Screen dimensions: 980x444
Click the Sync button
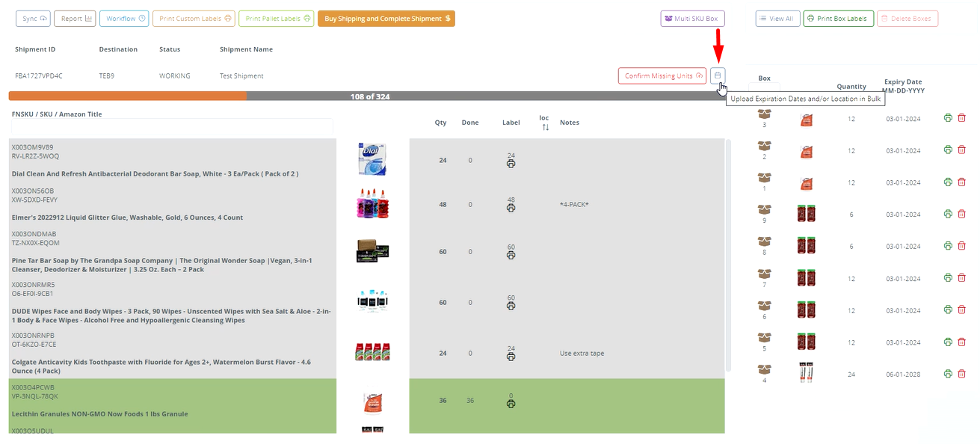(x=34, y=19)
